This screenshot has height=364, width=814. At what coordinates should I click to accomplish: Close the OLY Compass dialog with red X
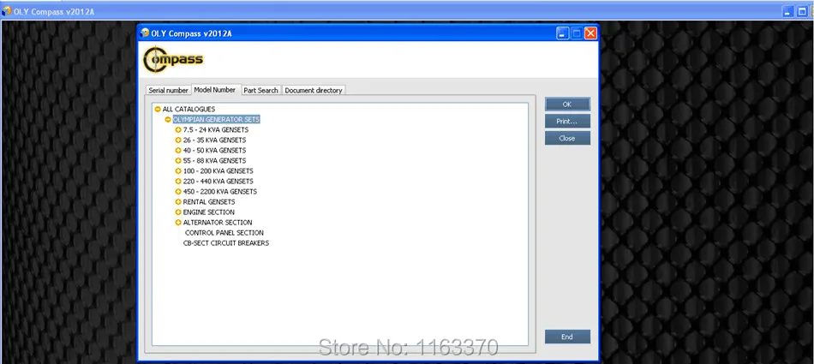pyautogui.click(x=590, y=33)
